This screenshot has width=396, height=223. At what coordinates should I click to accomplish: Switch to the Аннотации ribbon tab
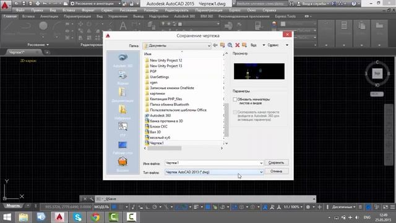tap(49, 16)
